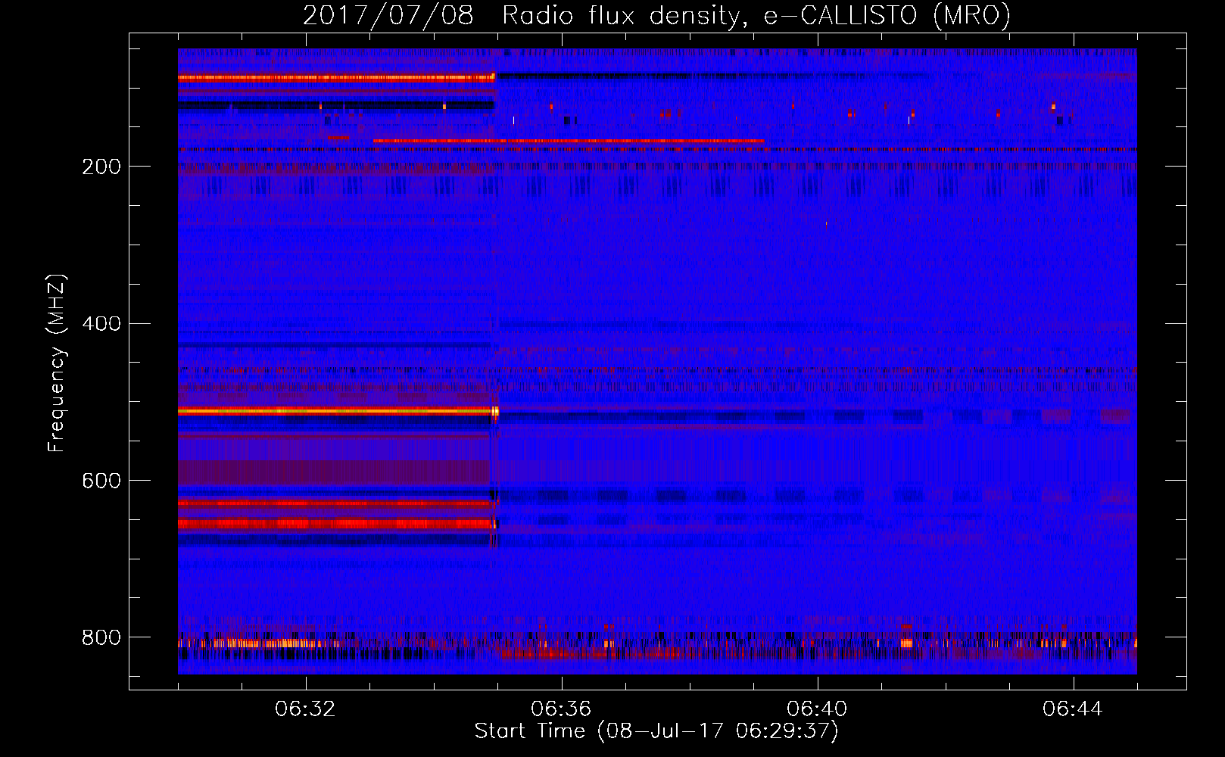Click the 800 frequency tick label
Viewport: 1225px width, 757px height.
point(101,638)
